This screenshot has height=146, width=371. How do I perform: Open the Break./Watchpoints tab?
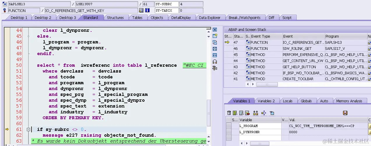tap(245, 17)
